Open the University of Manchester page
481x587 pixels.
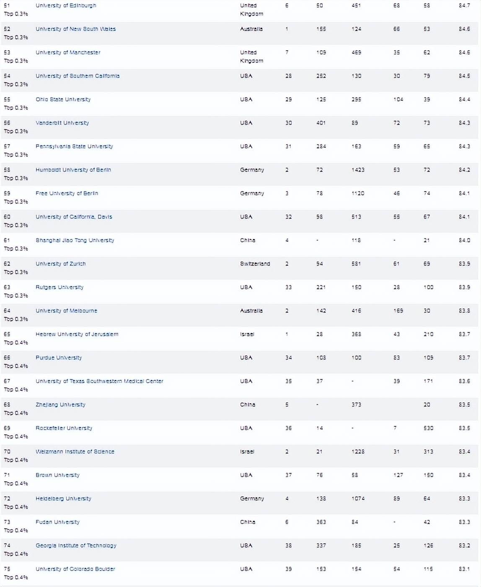68,52
